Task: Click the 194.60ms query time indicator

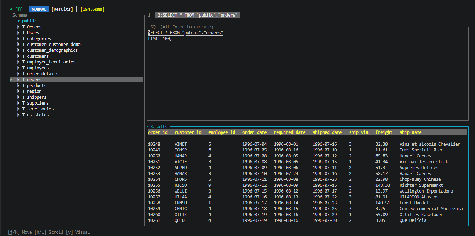Action: [x=92, y=9]
